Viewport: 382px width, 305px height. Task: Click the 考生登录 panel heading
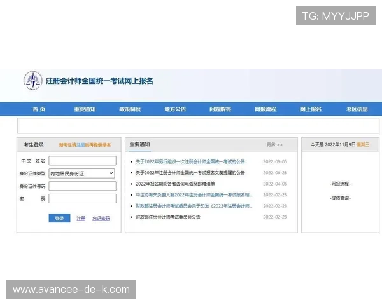(34, 145)
